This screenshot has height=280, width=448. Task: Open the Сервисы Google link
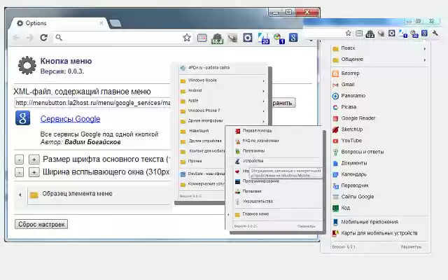(70, 119)
